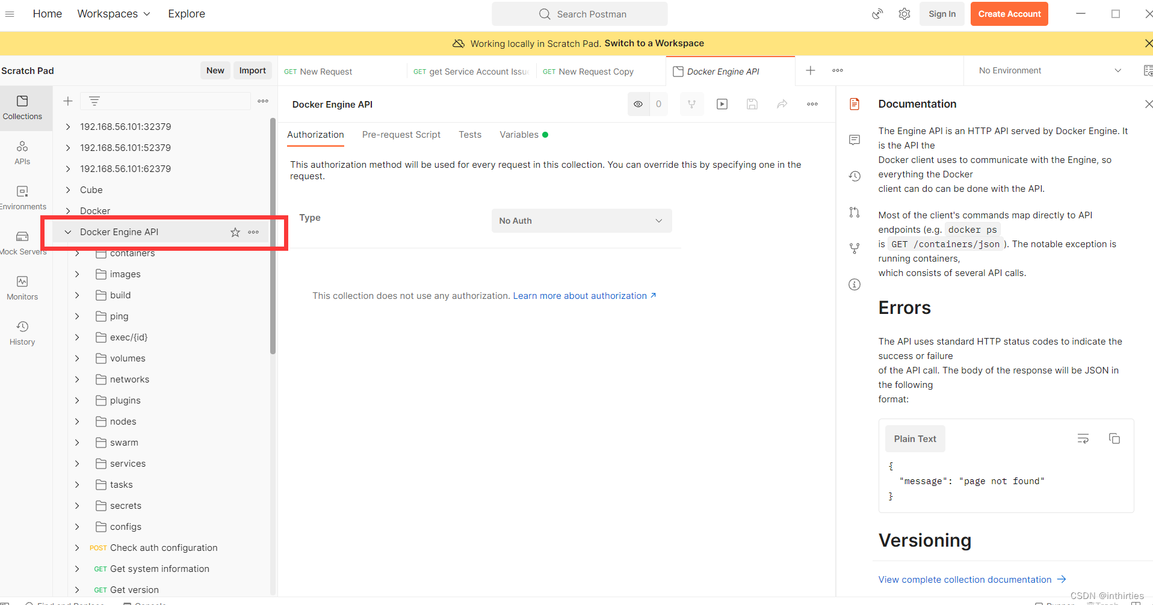1153x605 pixels.
Task: Click the Create Account button
Action: click(x=1009, y=14)
